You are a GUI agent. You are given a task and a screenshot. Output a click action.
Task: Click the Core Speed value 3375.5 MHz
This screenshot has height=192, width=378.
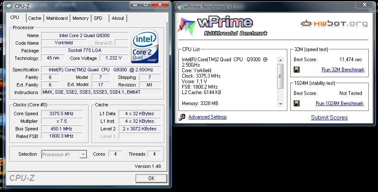pyautogui.click(x=61, y=114)
